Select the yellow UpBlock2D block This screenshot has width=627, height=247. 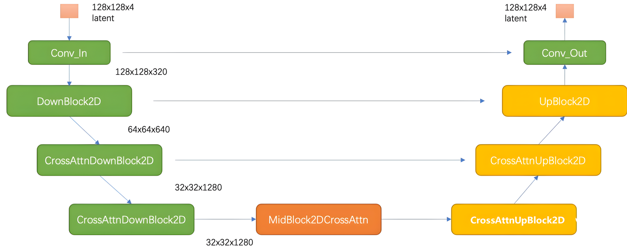pyautogui.click(x=564, y=101)
